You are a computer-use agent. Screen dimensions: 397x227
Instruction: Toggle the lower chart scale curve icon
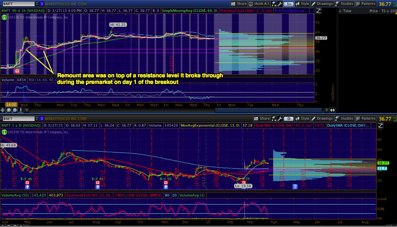coord(381,125)
